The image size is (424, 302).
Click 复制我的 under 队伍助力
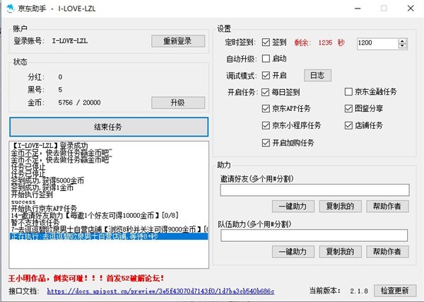click(x=340, y=252)
